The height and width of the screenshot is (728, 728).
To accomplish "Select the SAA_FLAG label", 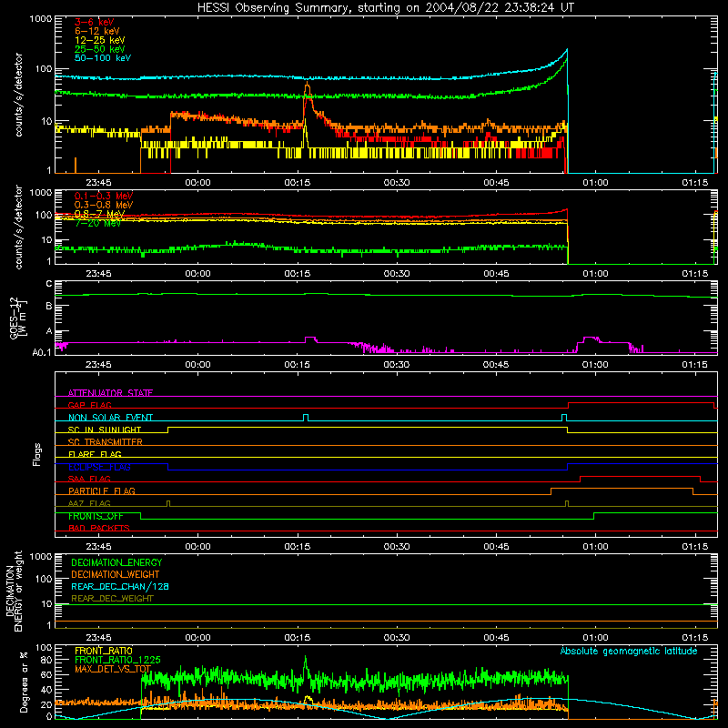I will [x=89, y=479].
